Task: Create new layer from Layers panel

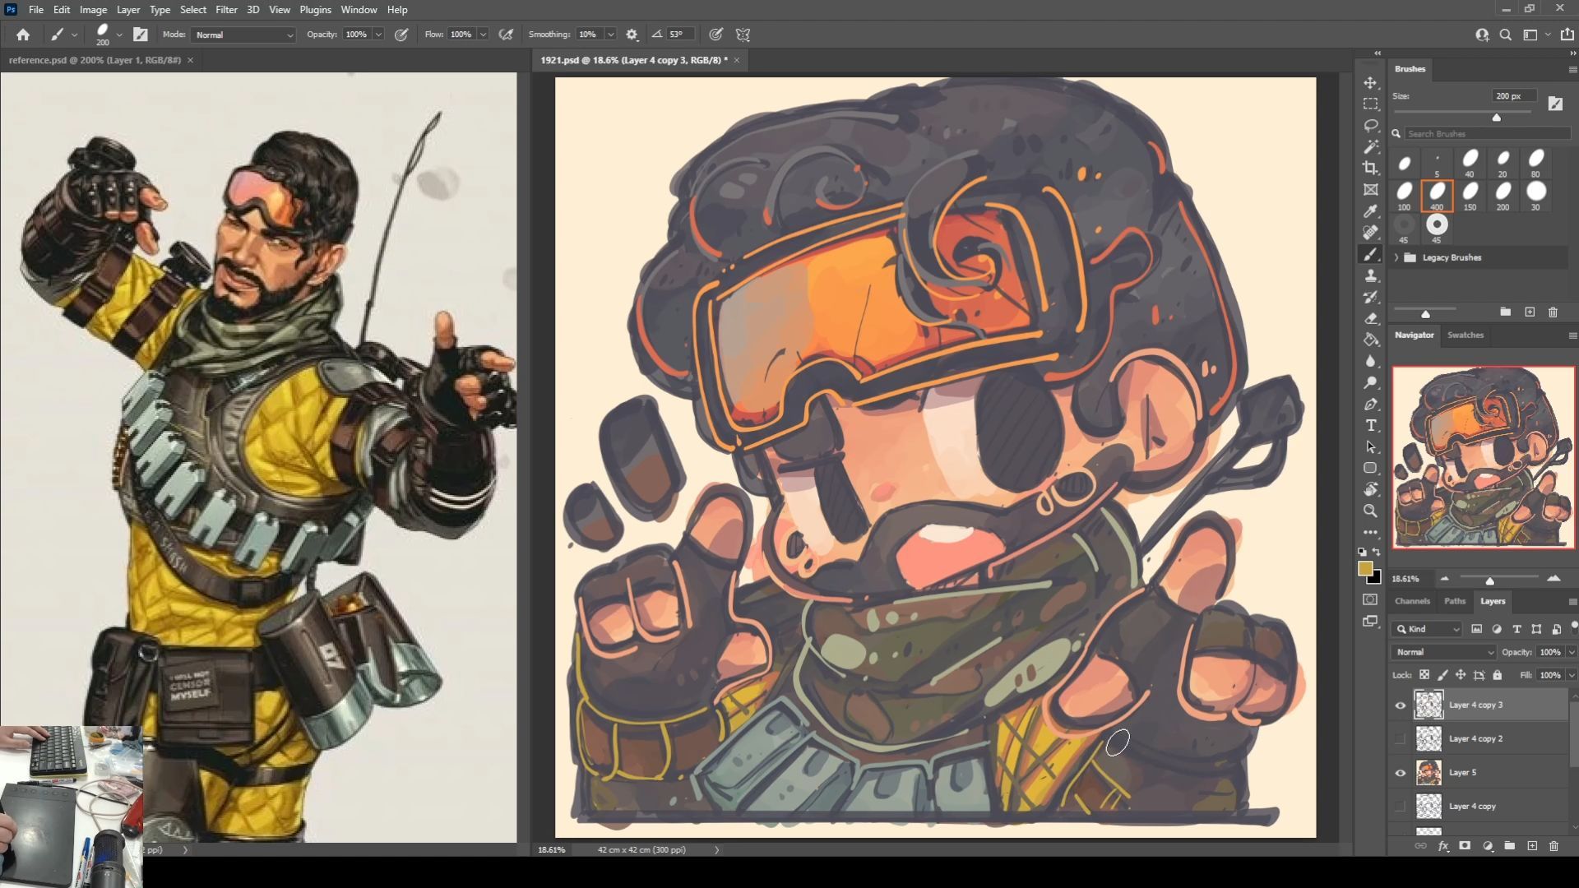Action: [x=1531, y=845]
